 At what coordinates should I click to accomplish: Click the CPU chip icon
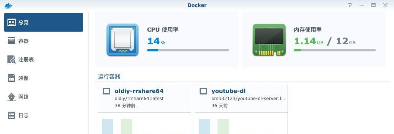123,40
